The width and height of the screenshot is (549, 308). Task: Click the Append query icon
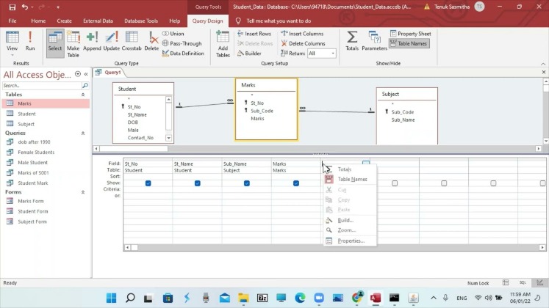click(x=92, y=40)
